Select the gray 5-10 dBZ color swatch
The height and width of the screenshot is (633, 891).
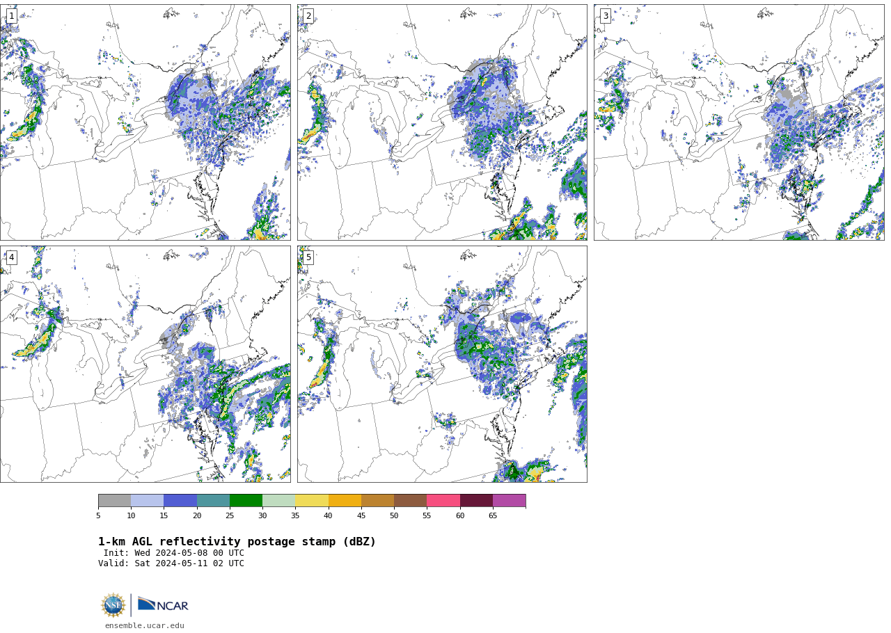(x=114, y=501)
